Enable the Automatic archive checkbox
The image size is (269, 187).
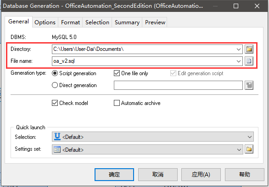(x=117, y=103)
